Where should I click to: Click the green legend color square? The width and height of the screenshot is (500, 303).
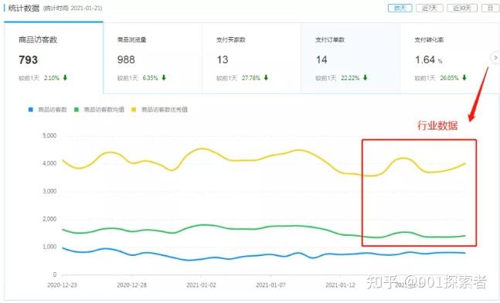tap(77, 109)
